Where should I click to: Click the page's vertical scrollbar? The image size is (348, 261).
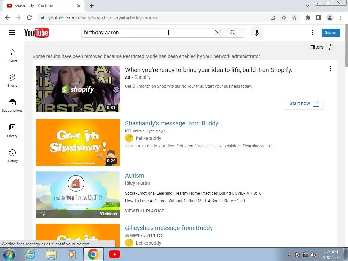tap(346, 46)
